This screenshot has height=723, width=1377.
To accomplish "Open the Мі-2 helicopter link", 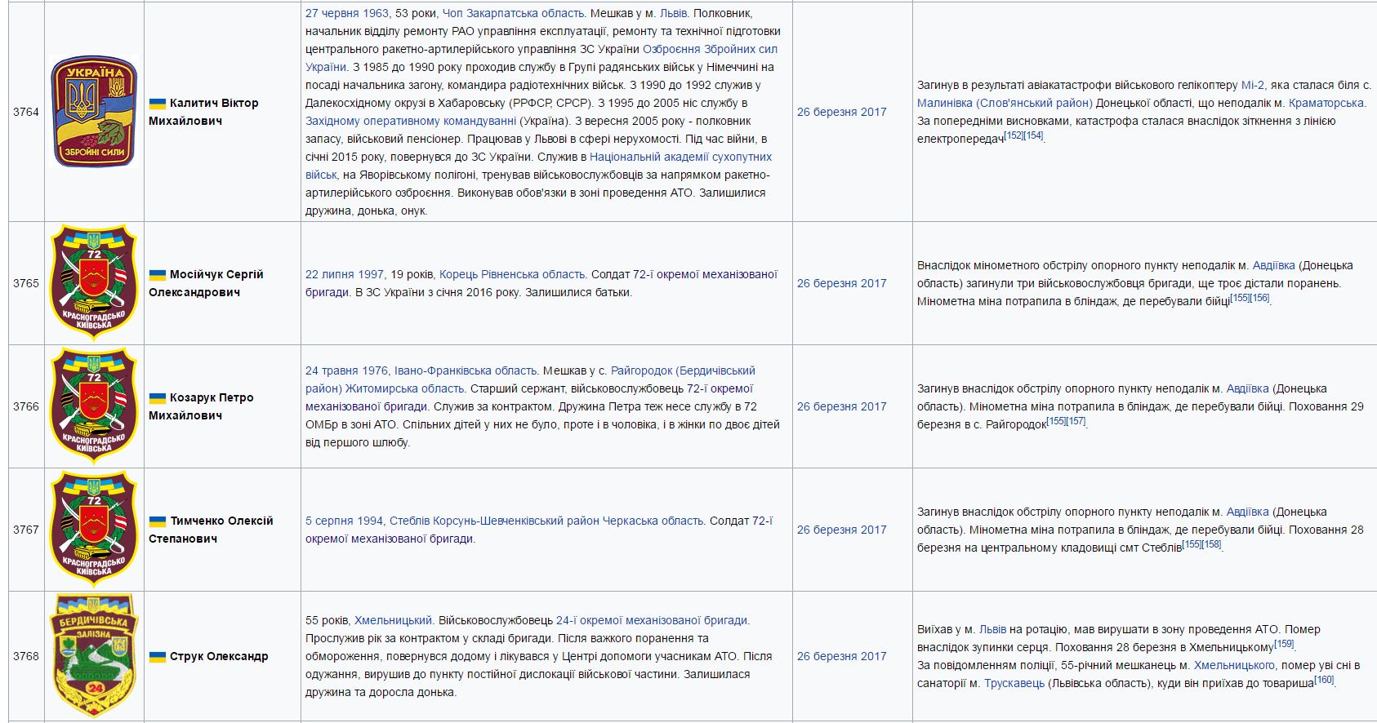I will pyautogui.click(x=1253, y=85).
